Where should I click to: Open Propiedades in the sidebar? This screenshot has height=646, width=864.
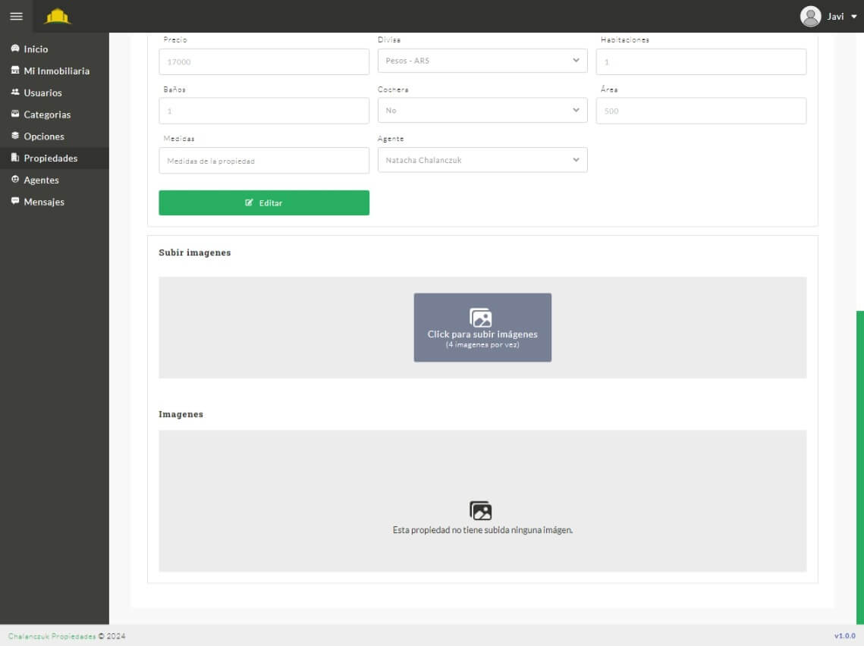click(x=50, y=158)
